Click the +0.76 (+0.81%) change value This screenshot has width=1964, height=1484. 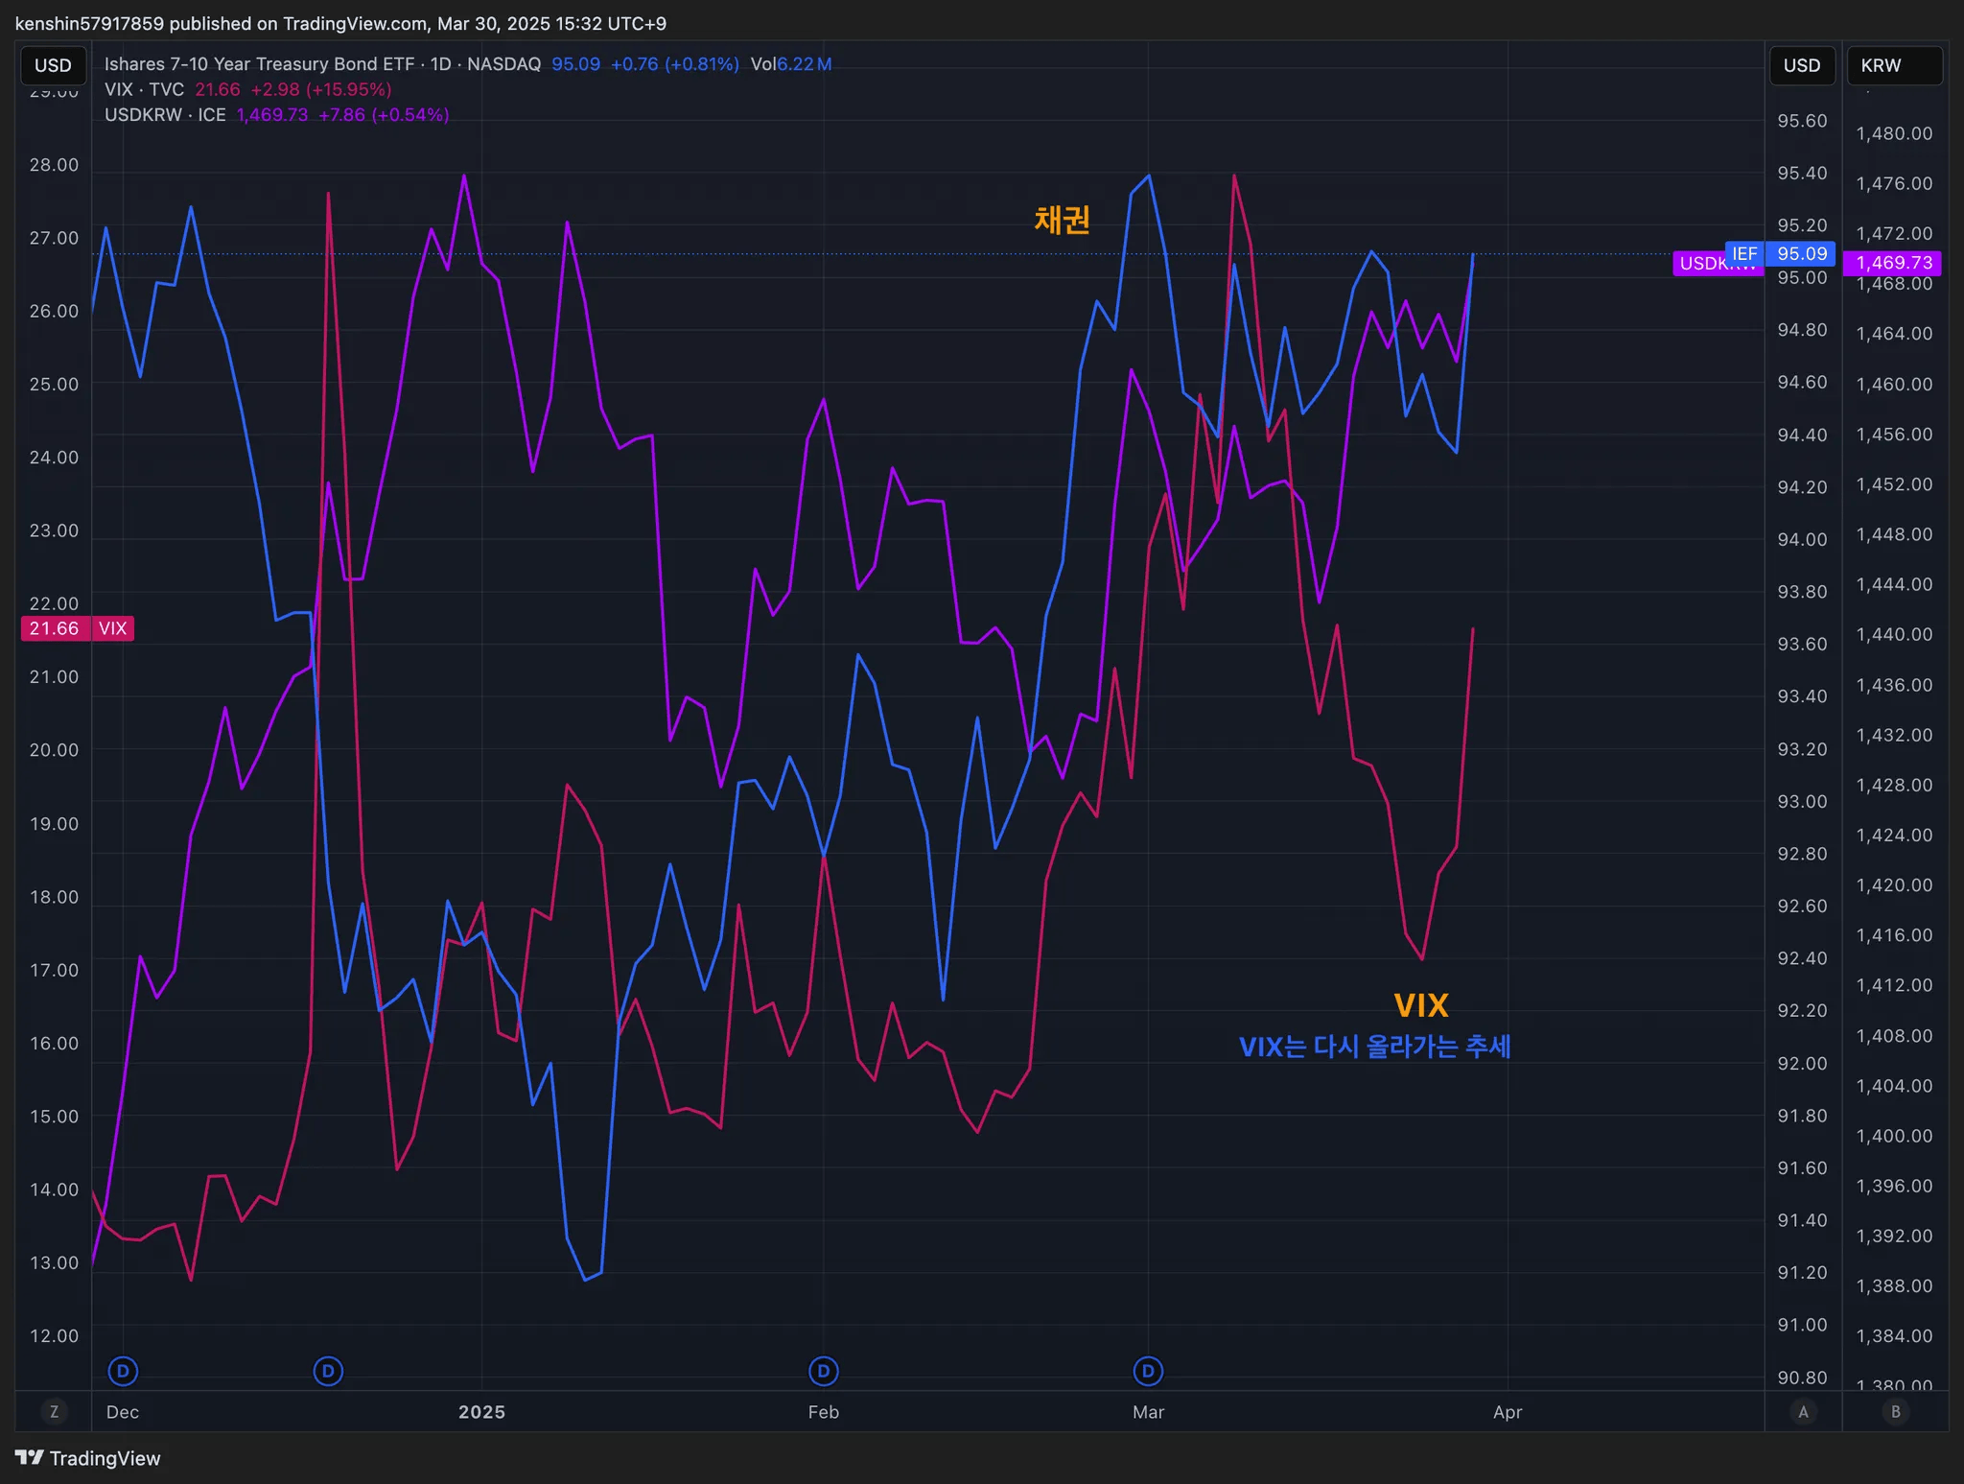[675, 64]
